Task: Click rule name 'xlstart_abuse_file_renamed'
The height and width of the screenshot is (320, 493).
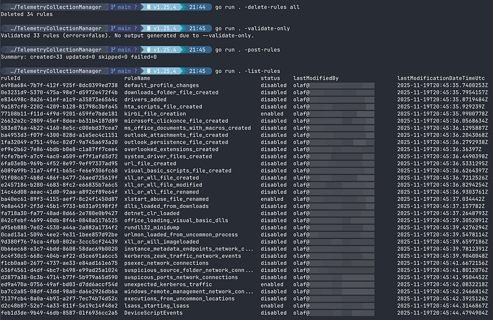Action: click(166, 199)
